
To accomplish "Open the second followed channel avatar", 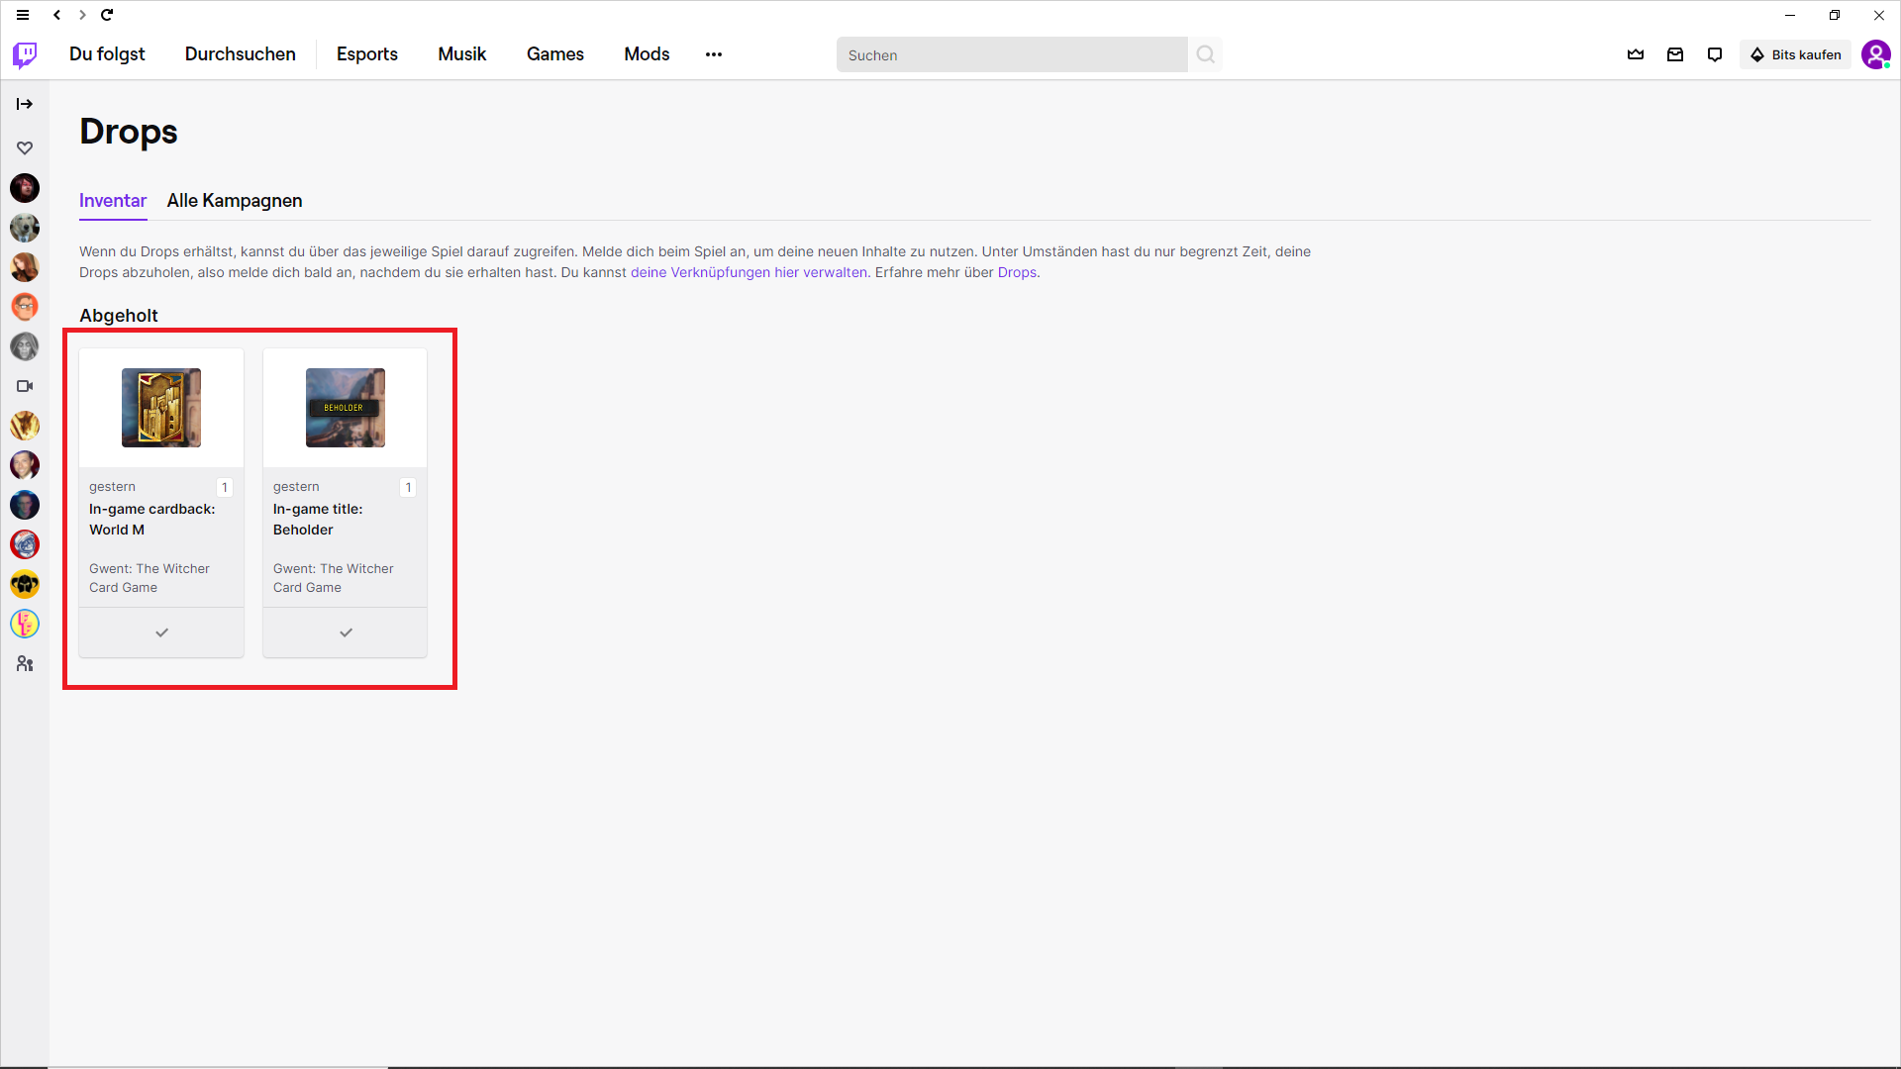I will [25, 228].
